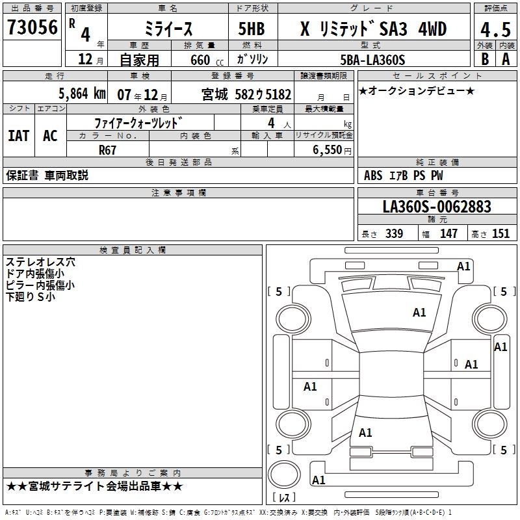Screen dimensions: 520x520
Task: Click the A1 mark beside the レス label
Action: pos(318,480)
